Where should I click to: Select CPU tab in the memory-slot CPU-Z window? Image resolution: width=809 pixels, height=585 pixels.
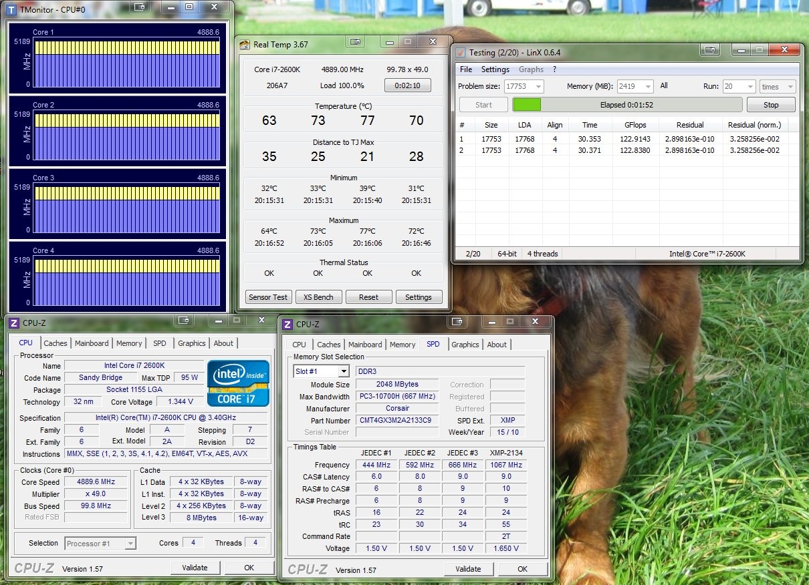tap(300, 345)
